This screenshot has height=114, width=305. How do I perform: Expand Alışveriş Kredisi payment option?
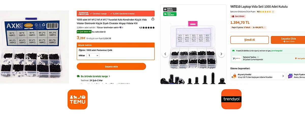[258, 76]
